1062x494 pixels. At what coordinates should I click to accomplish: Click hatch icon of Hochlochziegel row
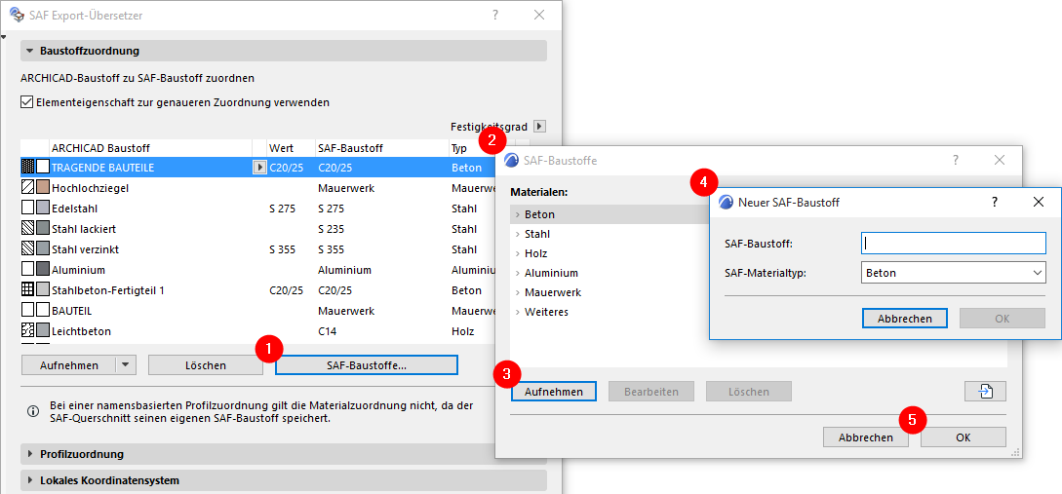point(27,188)
